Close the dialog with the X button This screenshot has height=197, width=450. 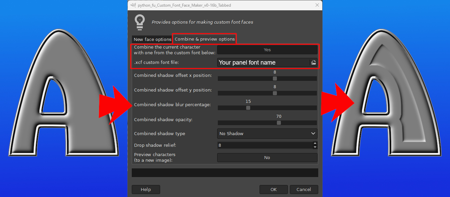(317, 5)
